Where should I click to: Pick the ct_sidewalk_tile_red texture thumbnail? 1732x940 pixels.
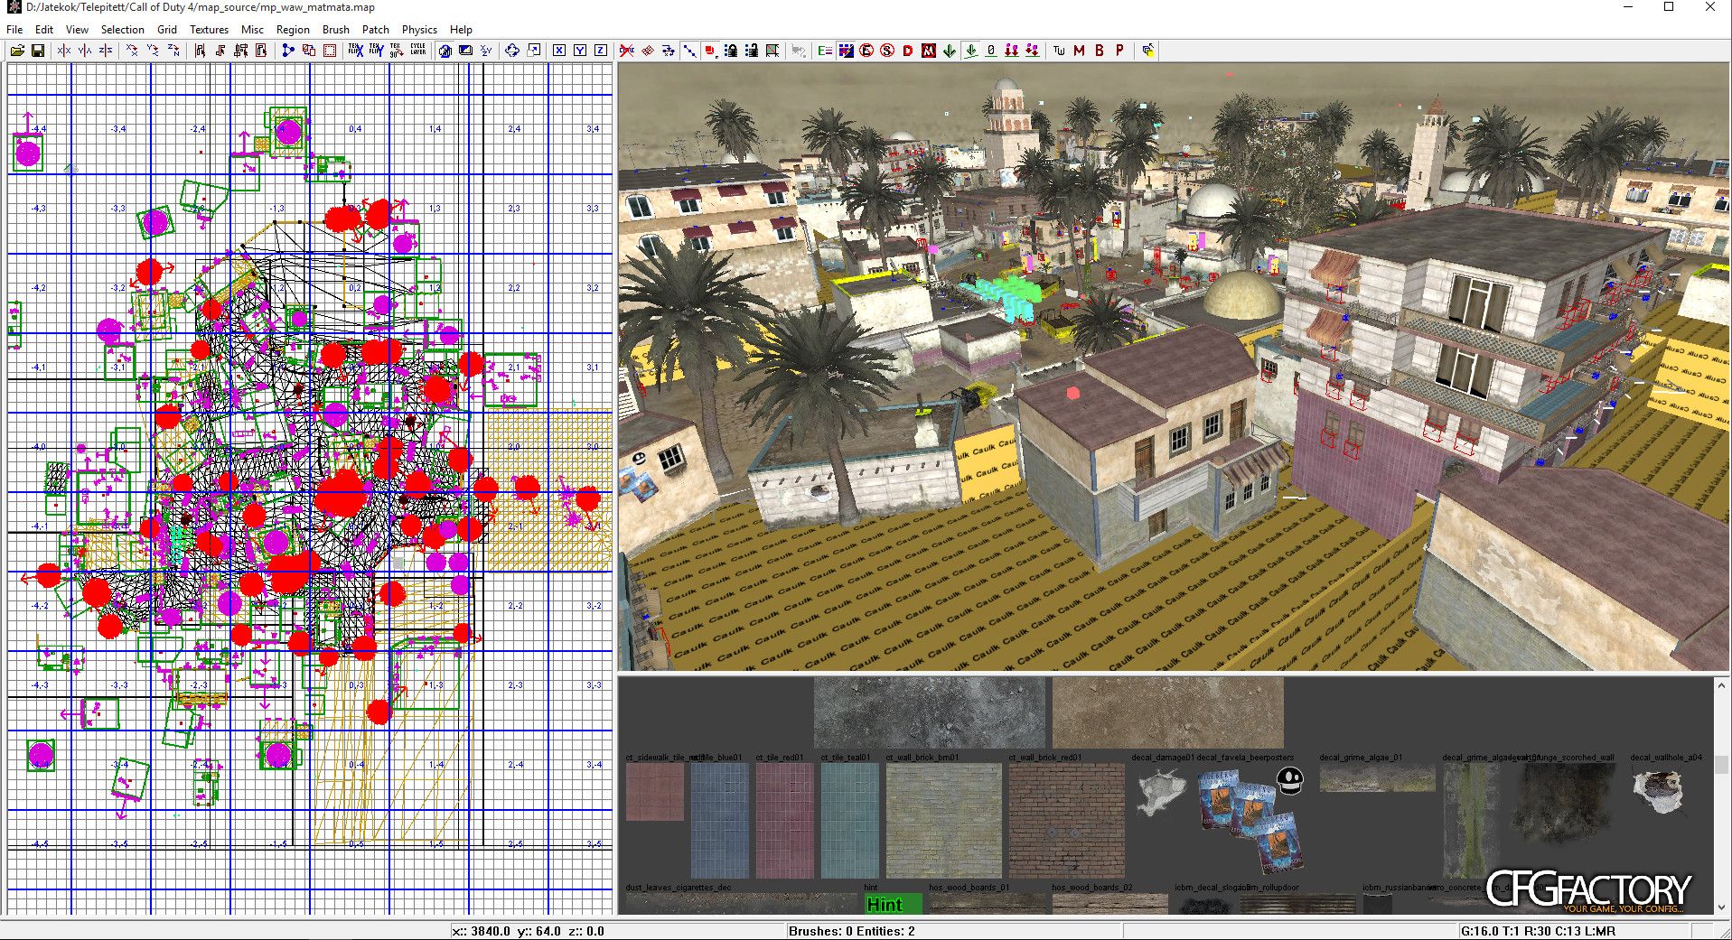pyautogui.click(x=655, y=792)
